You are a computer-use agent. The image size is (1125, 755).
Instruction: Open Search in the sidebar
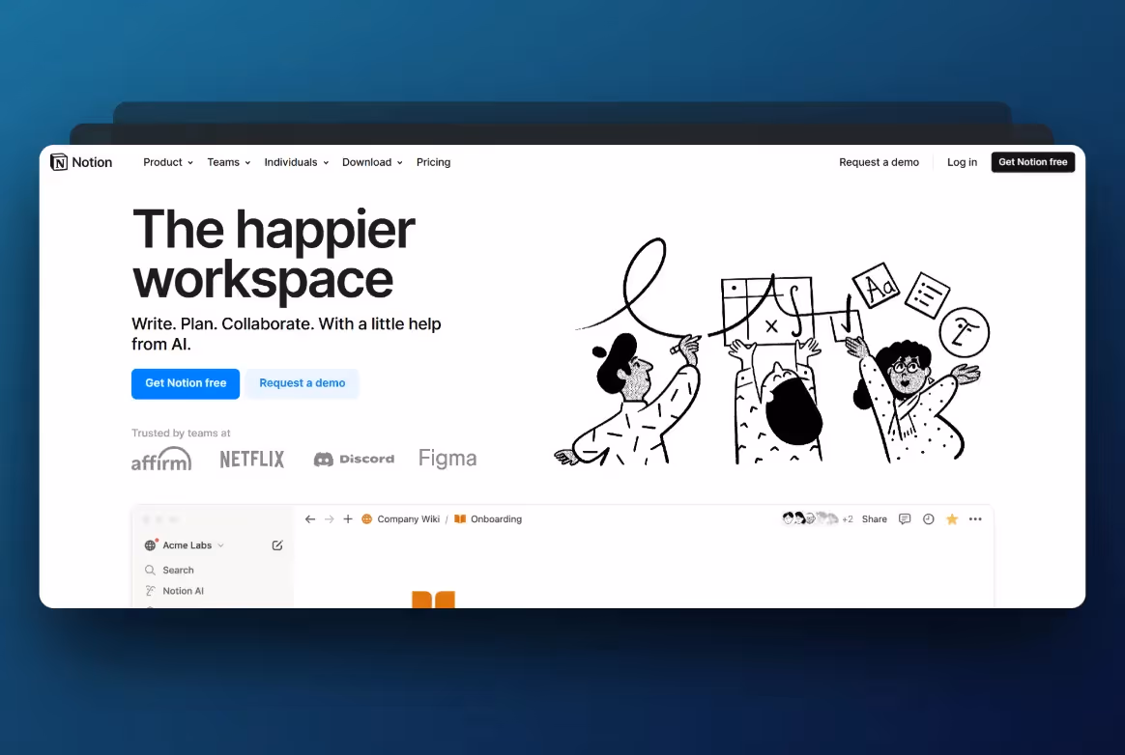pyautogui.click(x=169, y=570)
